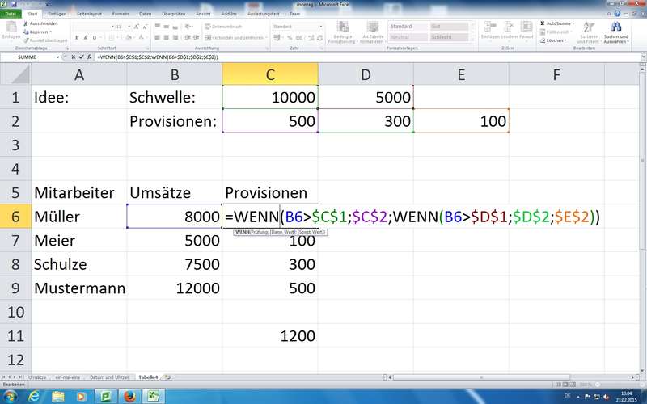
Task: Switch to the Überprüfen ribbon tab
Action: [174, 14]
